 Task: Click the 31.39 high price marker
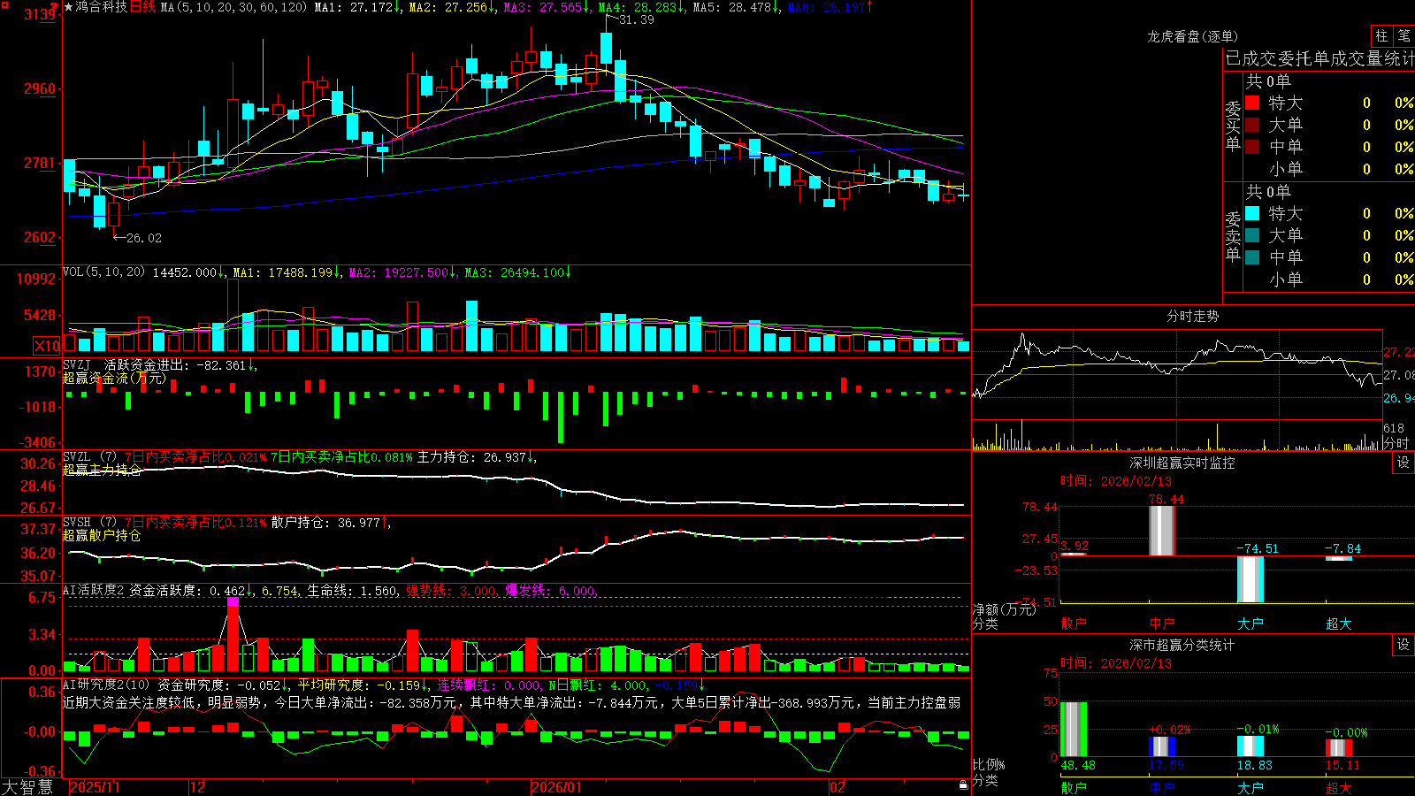(x=636, y=19)
